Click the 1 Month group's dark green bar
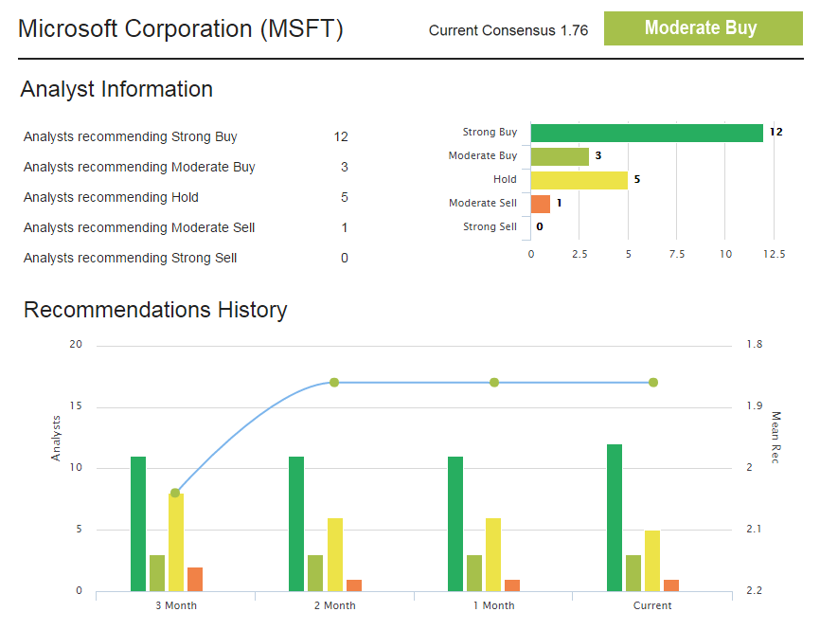Viewport: 820px width, 630px height. click(455, 523)
